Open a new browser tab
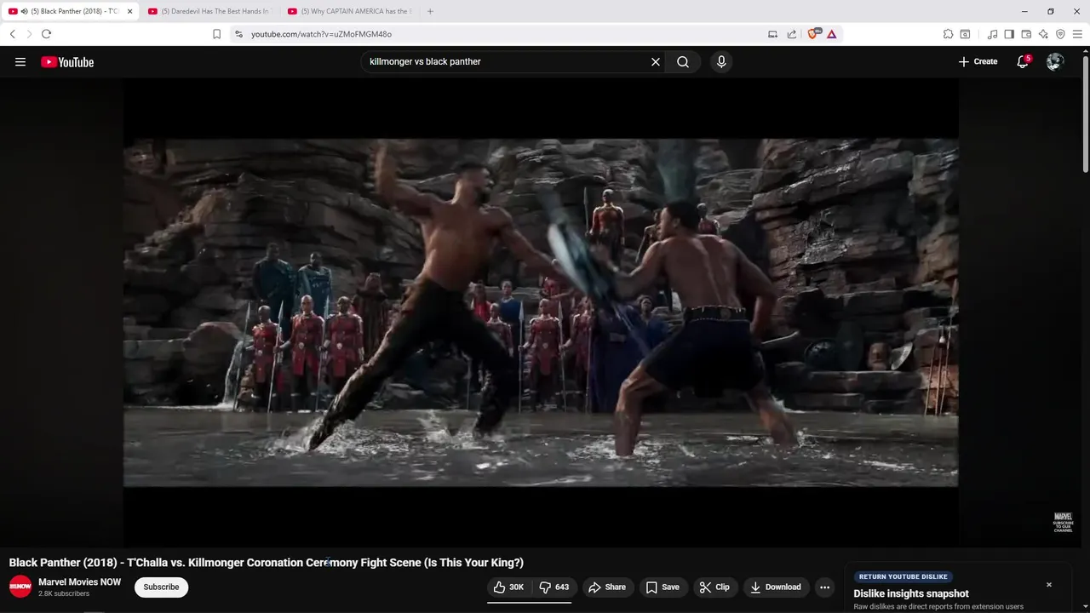The width and height of the screenshot is (1090, 613). pyautogui.click(x=430, y=11)
